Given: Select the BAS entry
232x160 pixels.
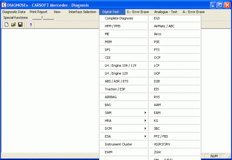Looking at the screenshot, I should (x=124, y=105).
